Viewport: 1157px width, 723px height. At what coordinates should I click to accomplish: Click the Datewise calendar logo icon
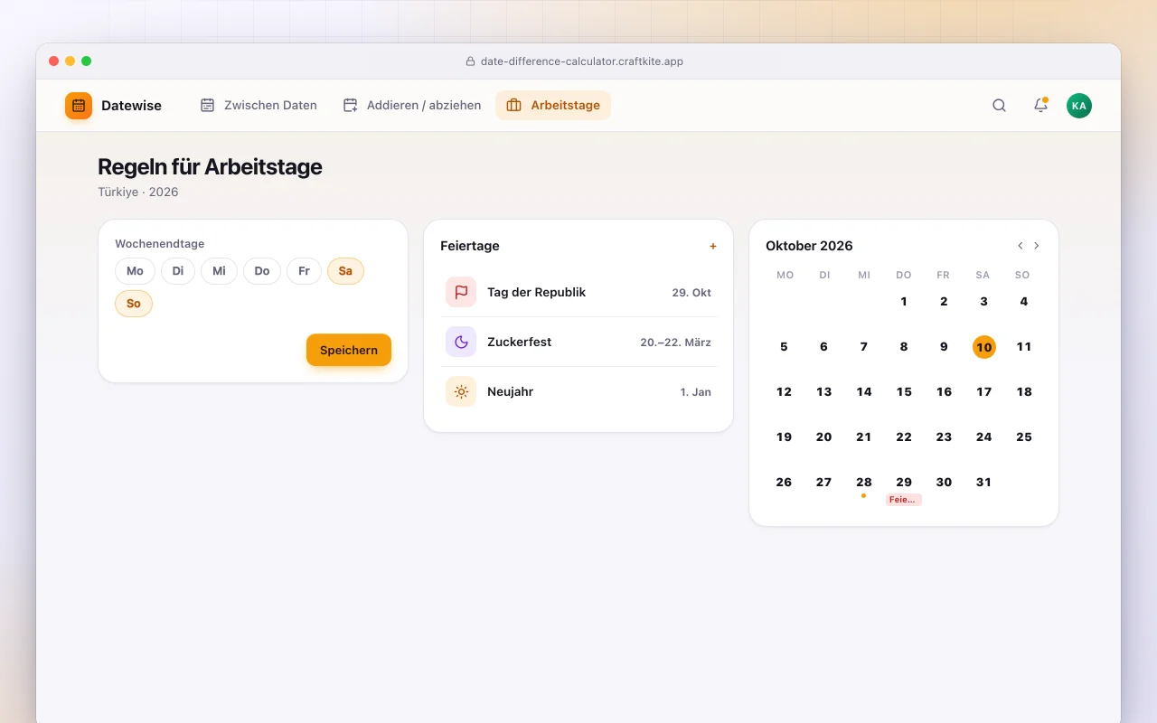click(79, 106)
